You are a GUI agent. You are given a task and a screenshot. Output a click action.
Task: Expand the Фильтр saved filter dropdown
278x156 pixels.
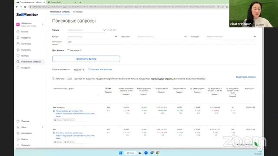click(x=104, y=30)
